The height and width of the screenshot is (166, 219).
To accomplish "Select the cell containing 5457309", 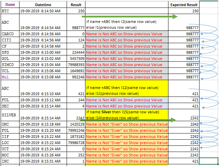I will click(76, 59).
